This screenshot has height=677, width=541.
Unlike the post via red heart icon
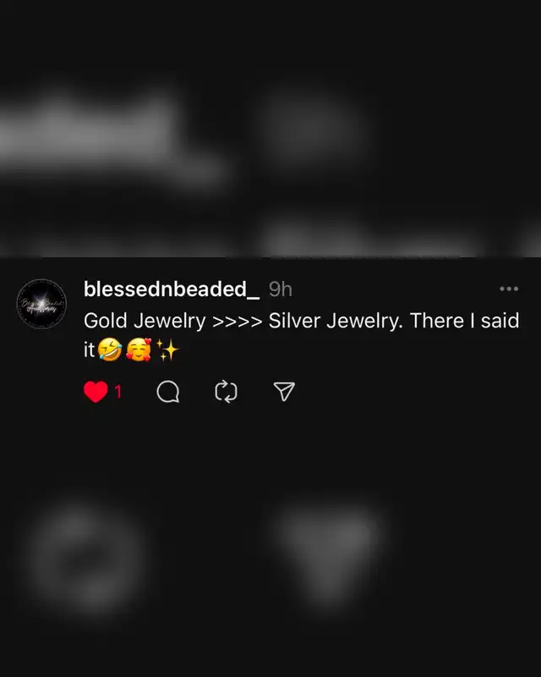96,392
